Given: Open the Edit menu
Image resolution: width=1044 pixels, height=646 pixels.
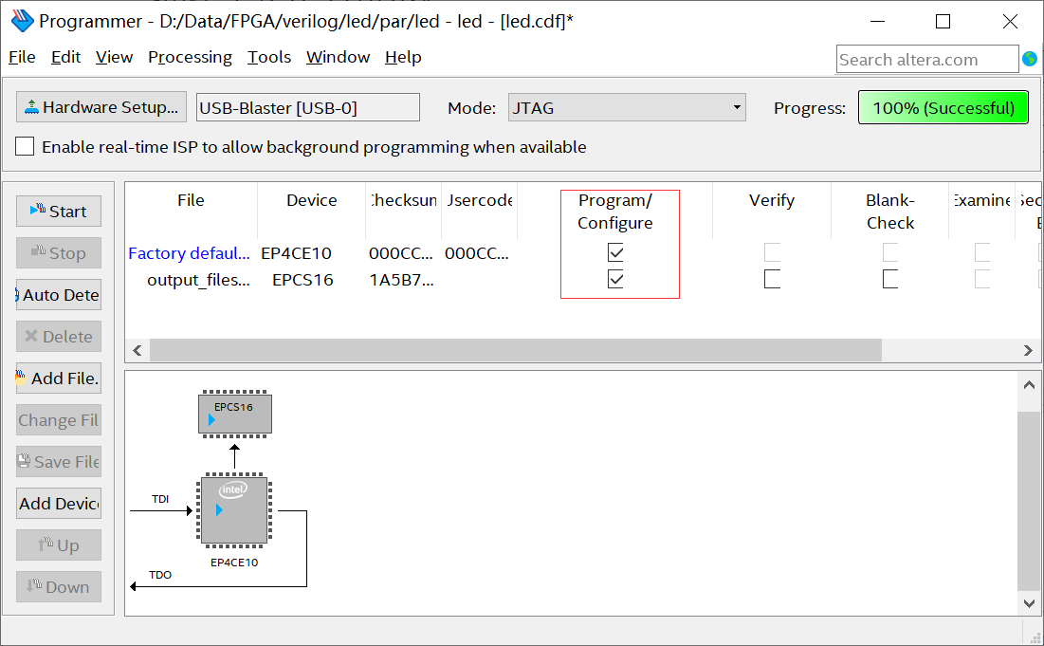Looking at the screenshot, I should (66, 57).
